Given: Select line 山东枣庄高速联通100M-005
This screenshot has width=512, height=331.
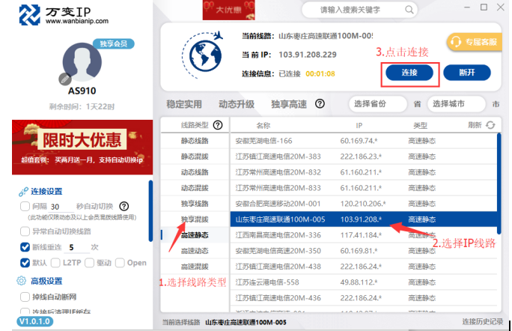Looking at the screenshot, I should tap(364, 219).
